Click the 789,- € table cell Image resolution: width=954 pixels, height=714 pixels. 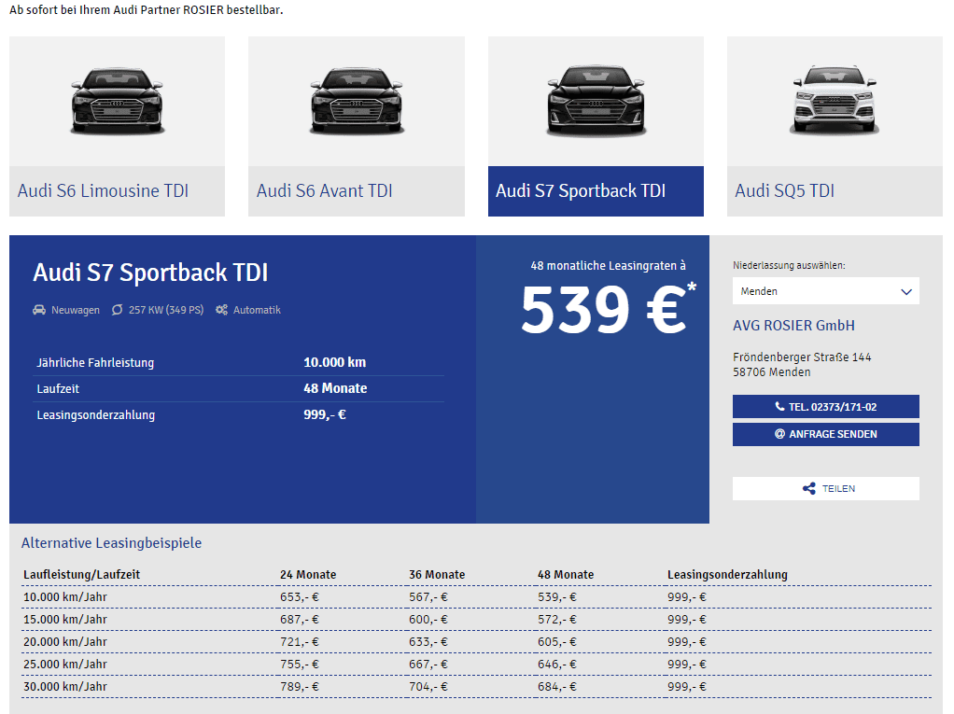point(300,687)
